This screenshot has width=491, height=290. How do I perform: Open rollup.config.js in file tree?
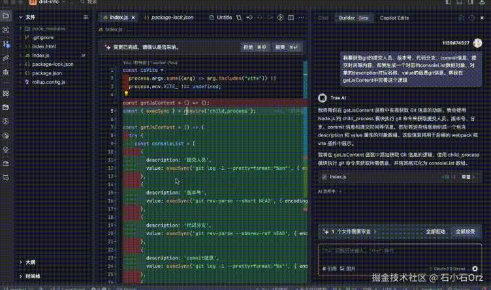(48, 82)
